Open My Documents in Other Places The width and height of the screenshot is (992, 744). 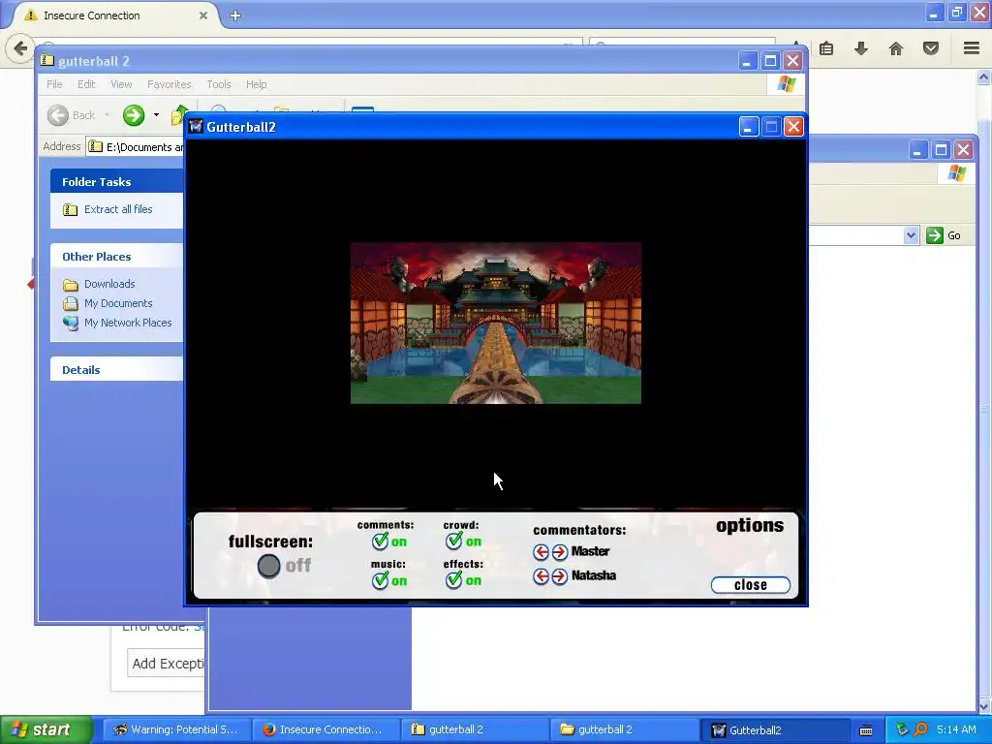[118, 303]
